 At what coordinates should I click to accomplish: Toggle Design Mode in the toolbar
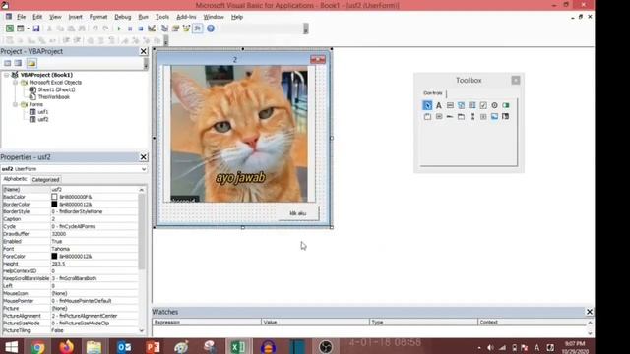point(152,29)
